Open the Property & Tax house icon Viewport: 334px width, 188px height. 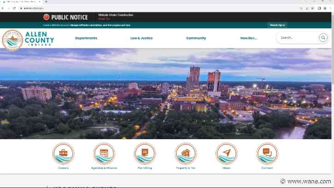[186, 153]
